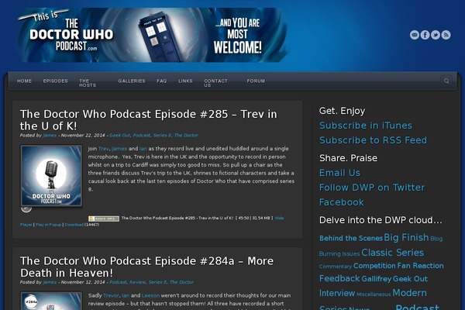Open The Hosts menu item
The height and width of the screenshot is (310, 465).
point(88,83)
